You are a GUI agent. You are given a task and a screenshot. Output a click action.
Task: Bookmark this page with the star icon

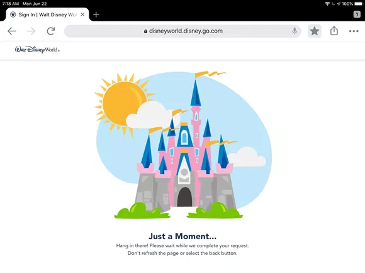tap(315, 31)
